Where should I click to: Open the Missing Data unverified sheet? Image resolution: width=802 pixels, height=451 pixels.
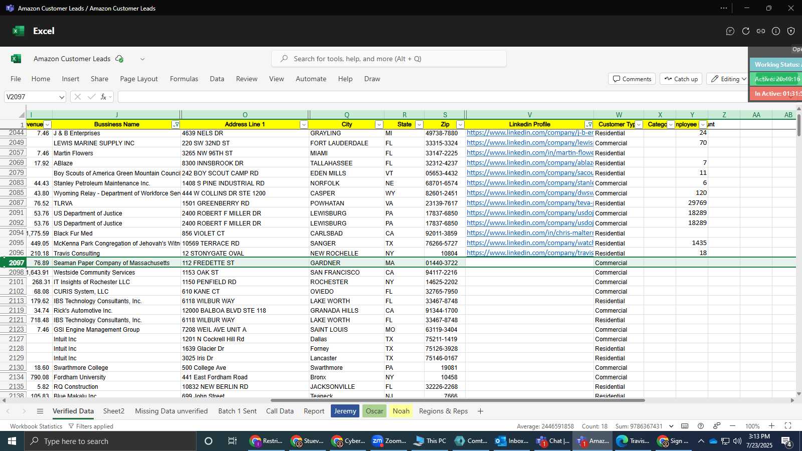(171, 411)
